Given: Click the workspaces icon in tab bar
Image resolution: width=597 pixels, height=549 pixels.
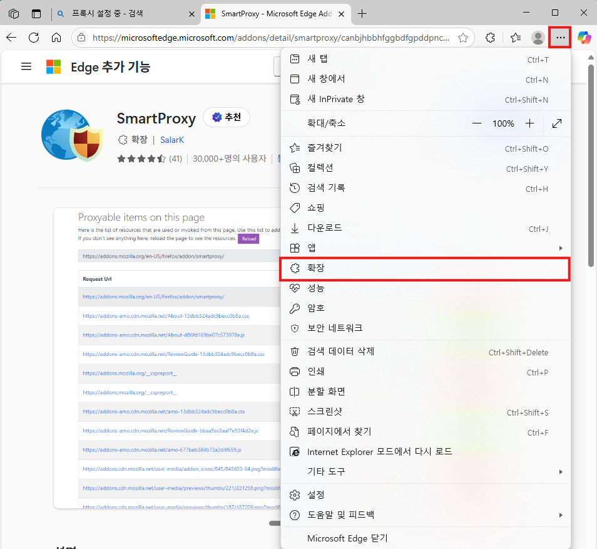Looking at the screenshot, I should coord(14,14).
